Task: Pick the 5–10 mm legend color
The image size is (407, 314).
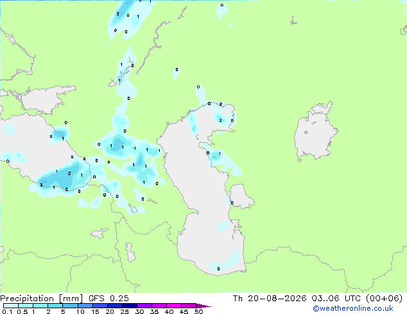Action: click(70, 306)
